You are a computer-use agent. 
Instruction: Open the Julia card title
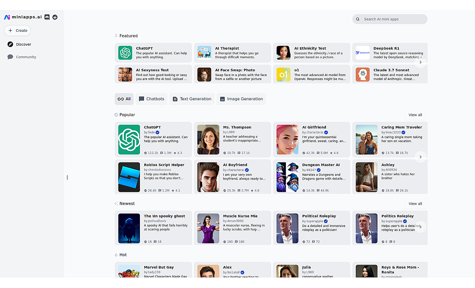click(307, 267)
